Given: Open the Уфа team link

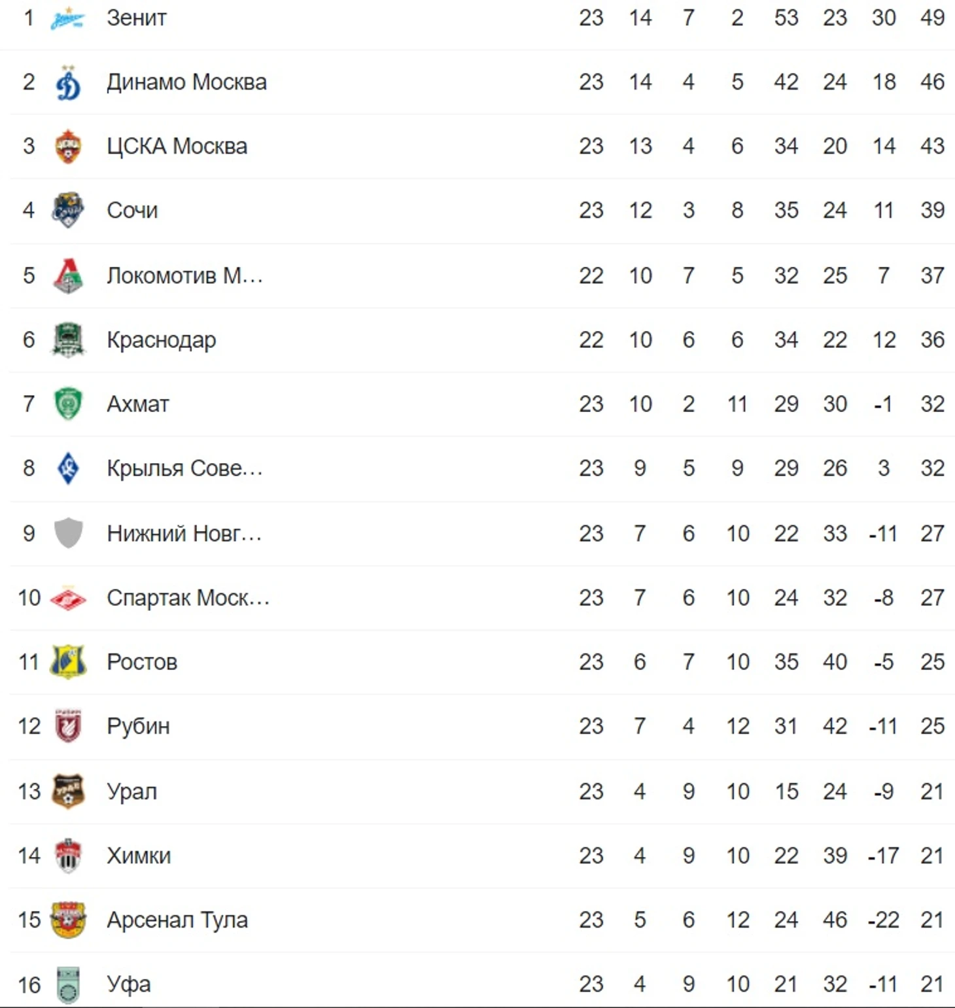Looking at the screenshot, I should [129, 984].
